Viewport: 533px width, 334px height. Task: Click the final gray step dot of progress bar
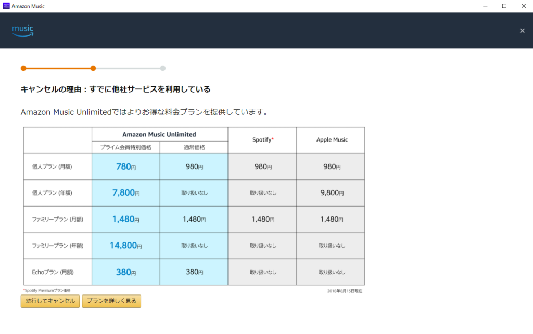point(163,68)
